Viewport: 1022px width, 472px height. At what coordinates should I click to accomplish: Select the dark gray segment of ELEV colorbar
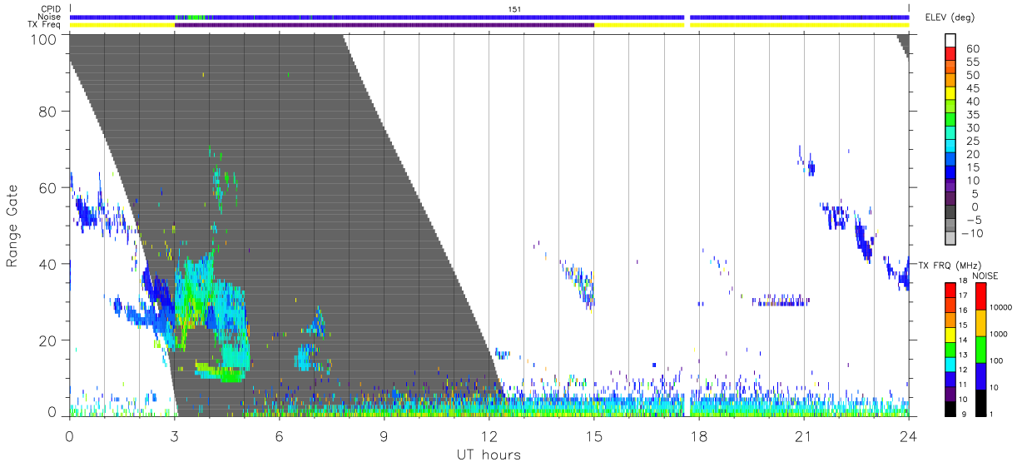951,213
